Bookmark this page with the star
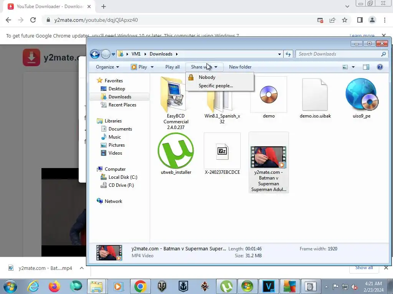Viewport: 393px width, 294px height. pos(345,20)
